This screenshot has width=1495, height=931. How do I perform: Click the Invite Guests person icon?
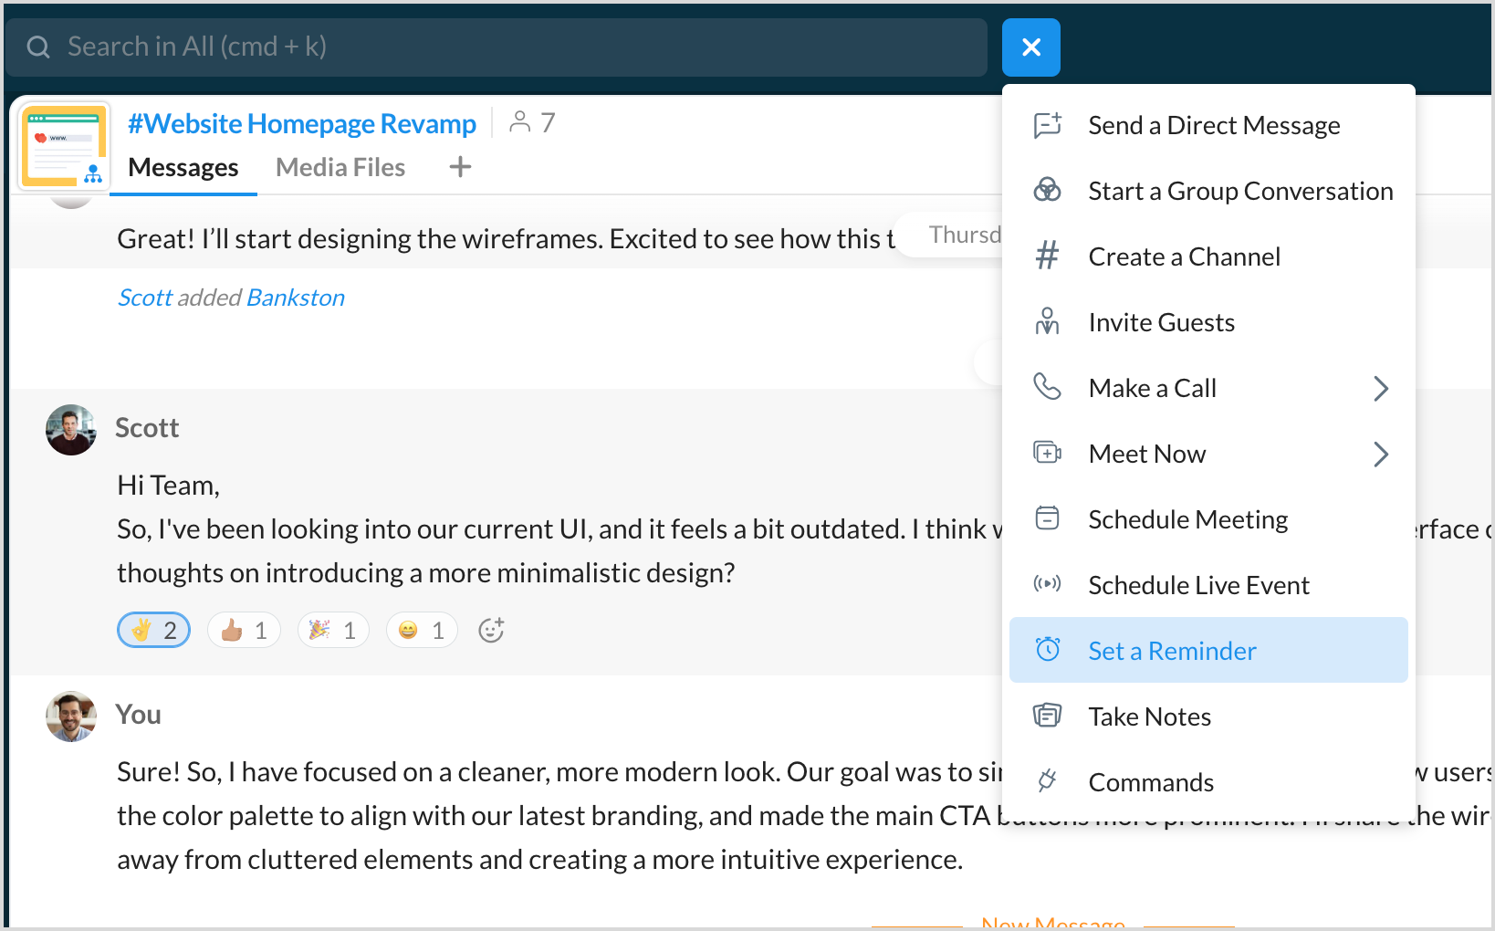(x=1047, y=322)
